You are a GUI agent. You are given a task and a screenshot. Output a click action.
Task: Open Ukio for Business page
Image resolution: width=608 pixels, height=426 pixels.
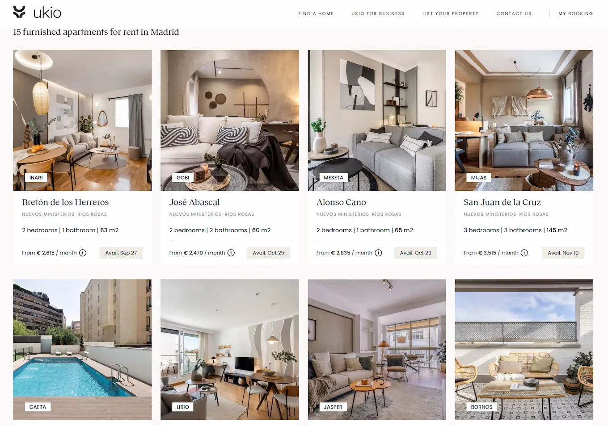tap(378, 13)
